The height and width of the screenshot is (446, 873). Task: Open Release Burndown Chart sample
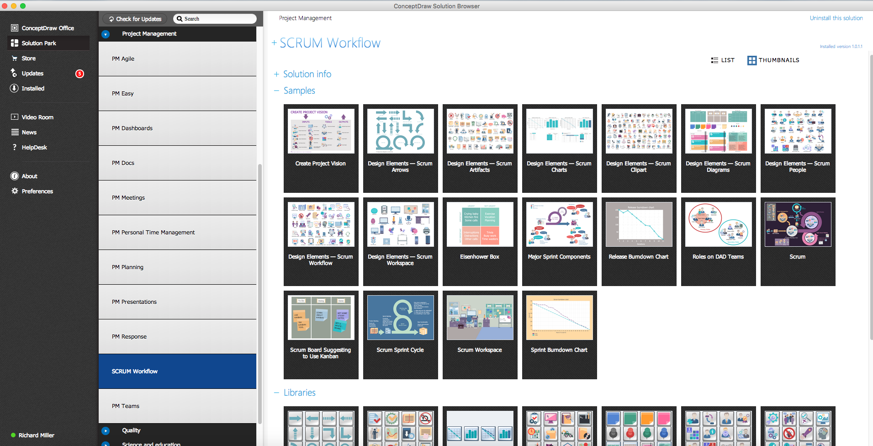(x=639, y=241)
